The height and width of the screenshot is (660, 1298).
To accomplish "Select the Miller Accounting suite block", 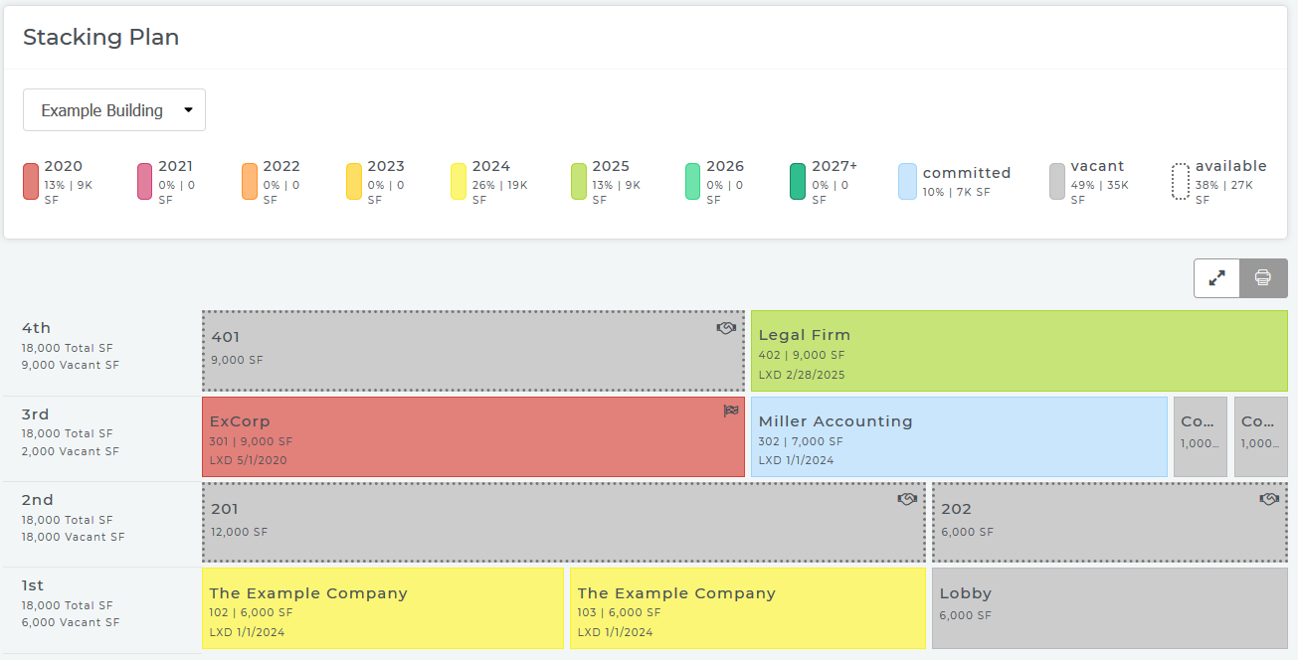I will point(958,437).
